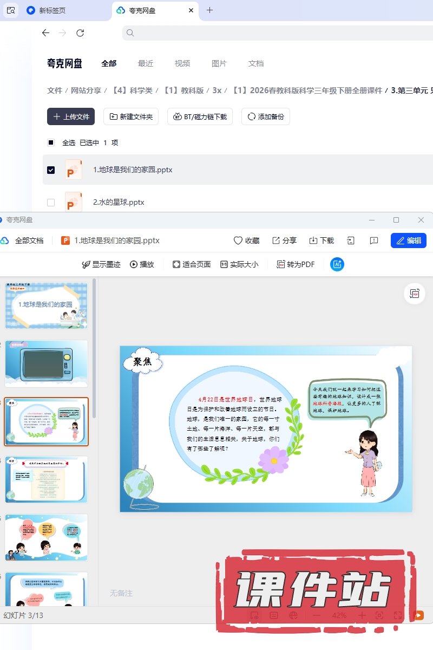Open the 科学类 folder in the breadcrumb
This screenshot has height=650, width=433.
click(x=132, y=90)
